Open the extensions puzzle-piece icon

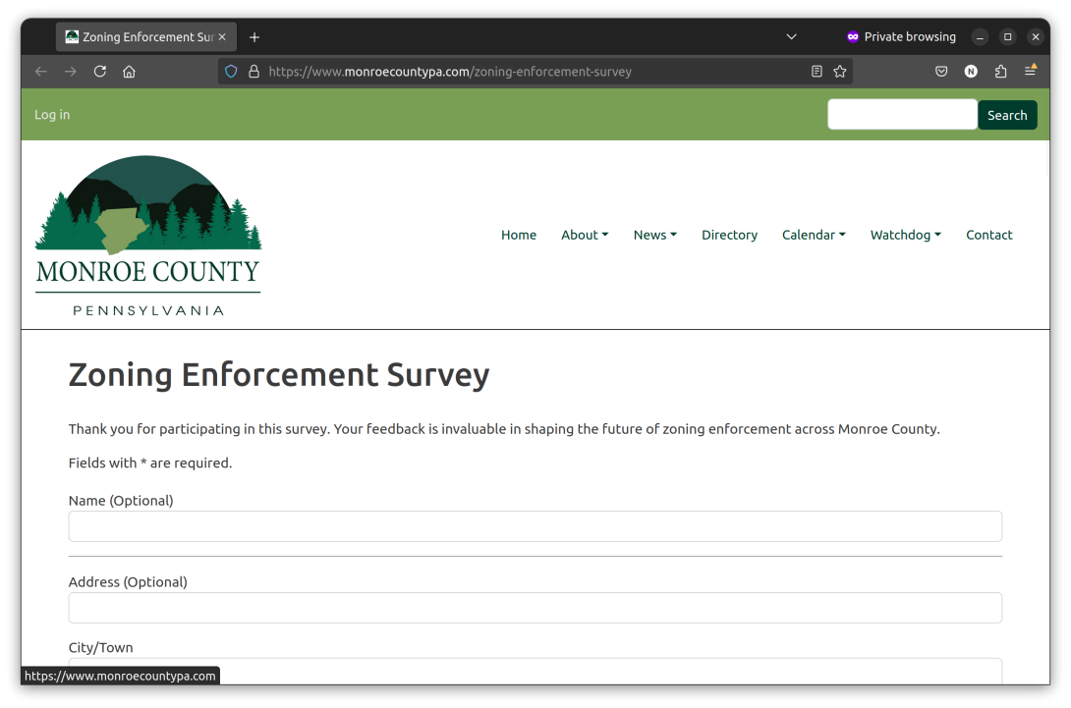tap(1000, 71)
